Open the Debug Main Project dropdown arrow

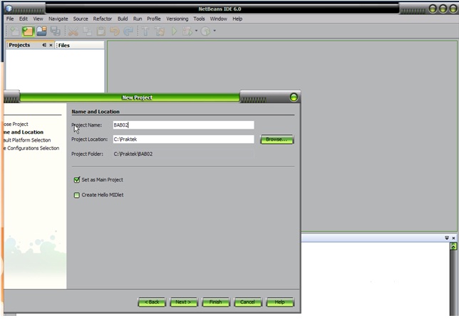(196, 31)
